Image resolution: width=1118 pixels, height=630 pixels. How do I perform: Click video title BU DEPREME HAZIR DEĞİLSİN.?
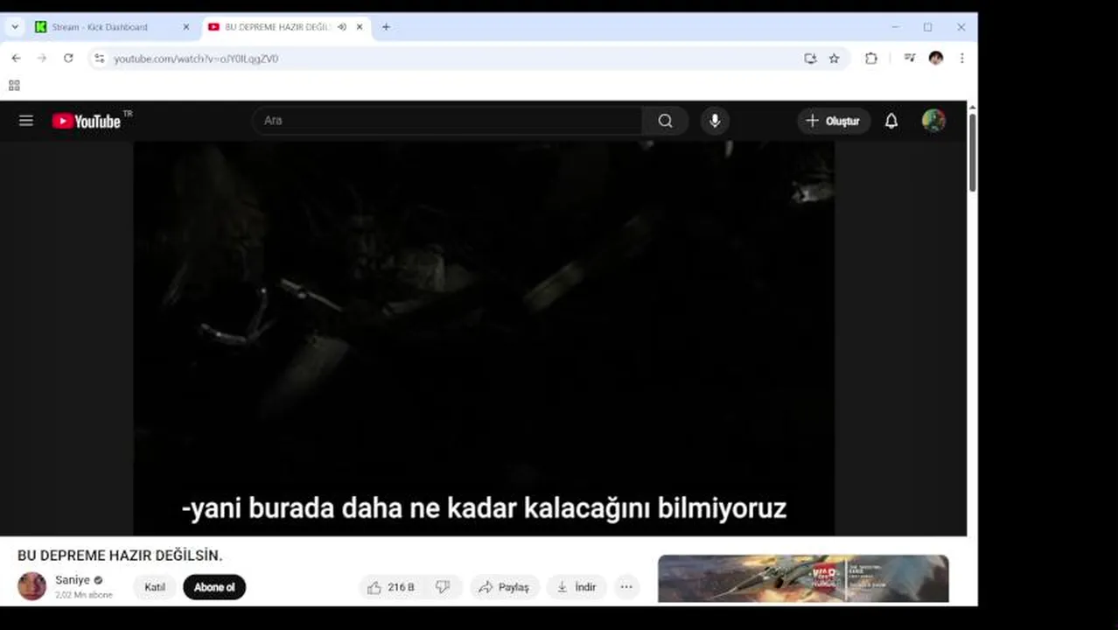click(x=120, y=556)
